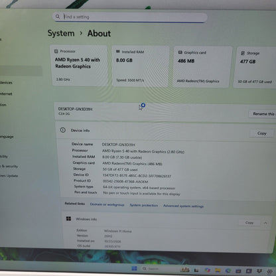The height and width of the screenshot is (276, 276).
Task: Open Task View from the taskbar
Action: point(196,270)
